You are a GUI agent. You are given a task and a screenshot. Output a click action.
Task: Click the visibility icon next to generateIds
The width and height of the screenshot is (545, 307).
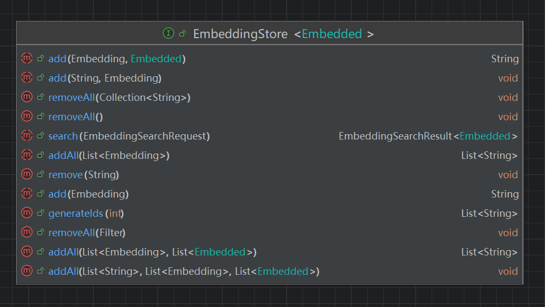(x=40, y=213)
